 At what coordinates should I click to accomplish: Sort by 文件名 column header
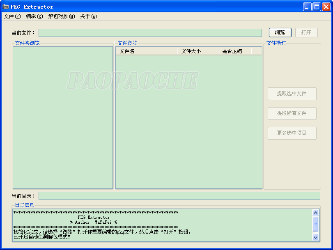click(x=147, y=51)
